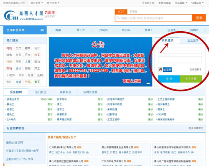Click 忘记密码? link

click(x=195, y=70)
